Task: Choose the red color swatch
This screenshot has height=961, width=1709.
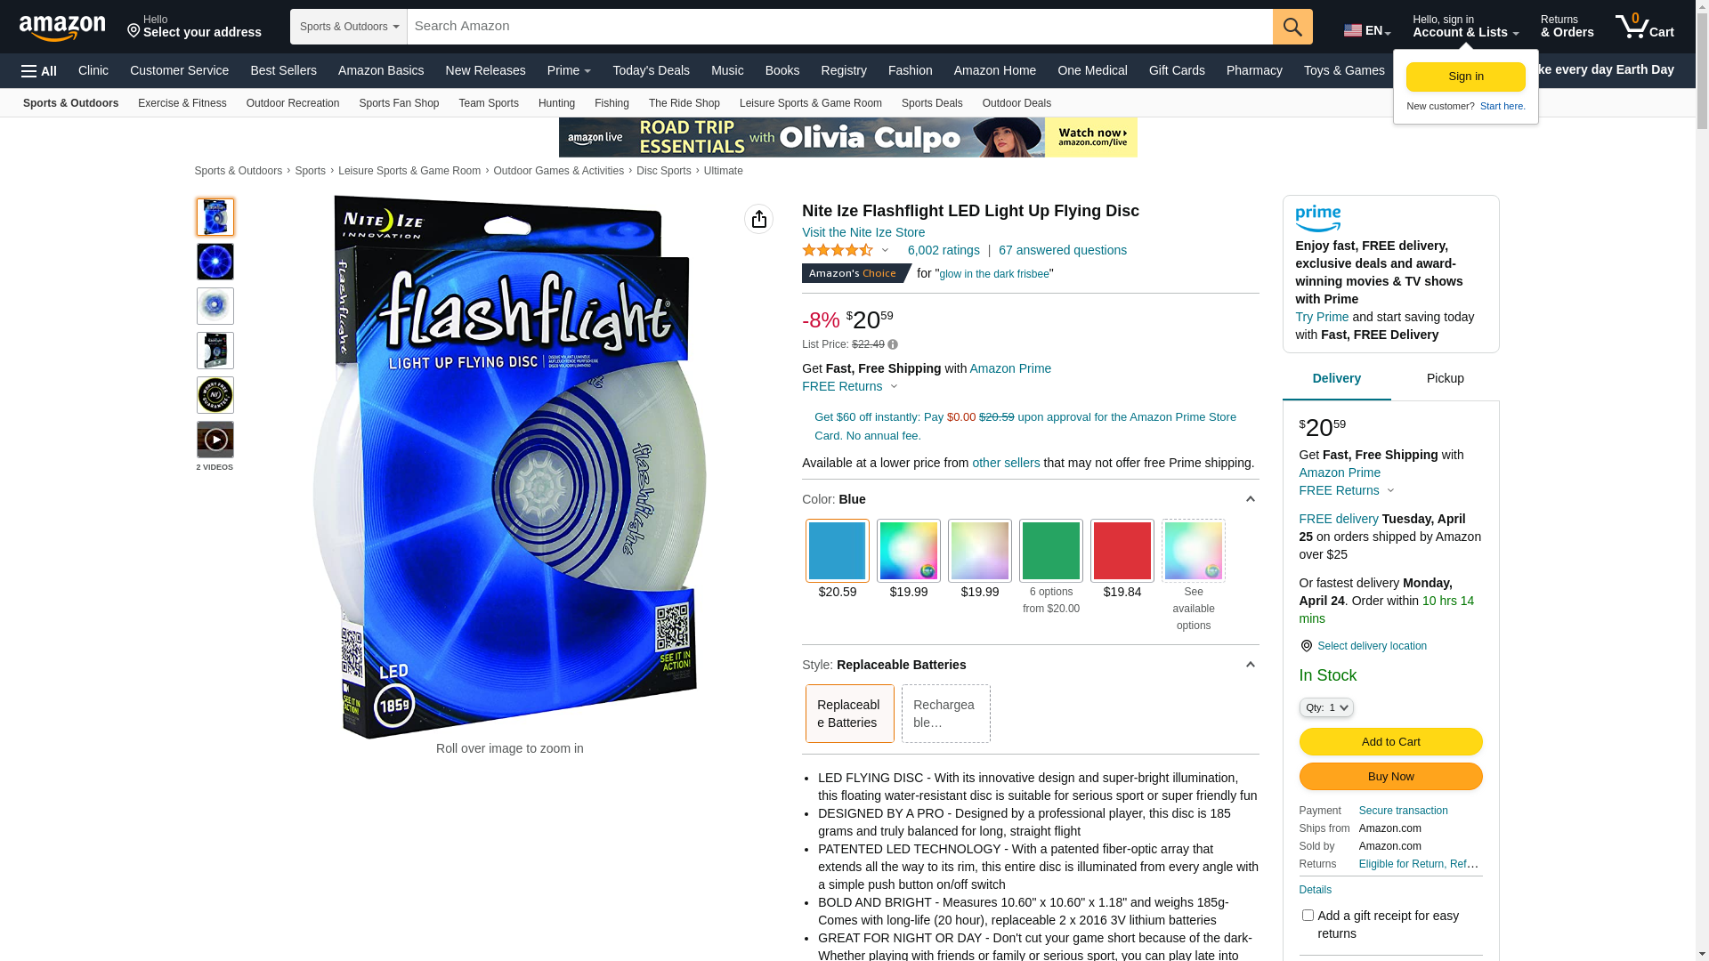Action: [x=1122, y=551]
